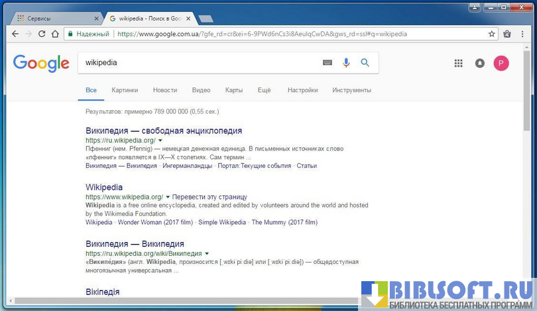This screenshot has width=537, height=311.
Task: Open Google notifications bell
Action: [x=480, y=63]
